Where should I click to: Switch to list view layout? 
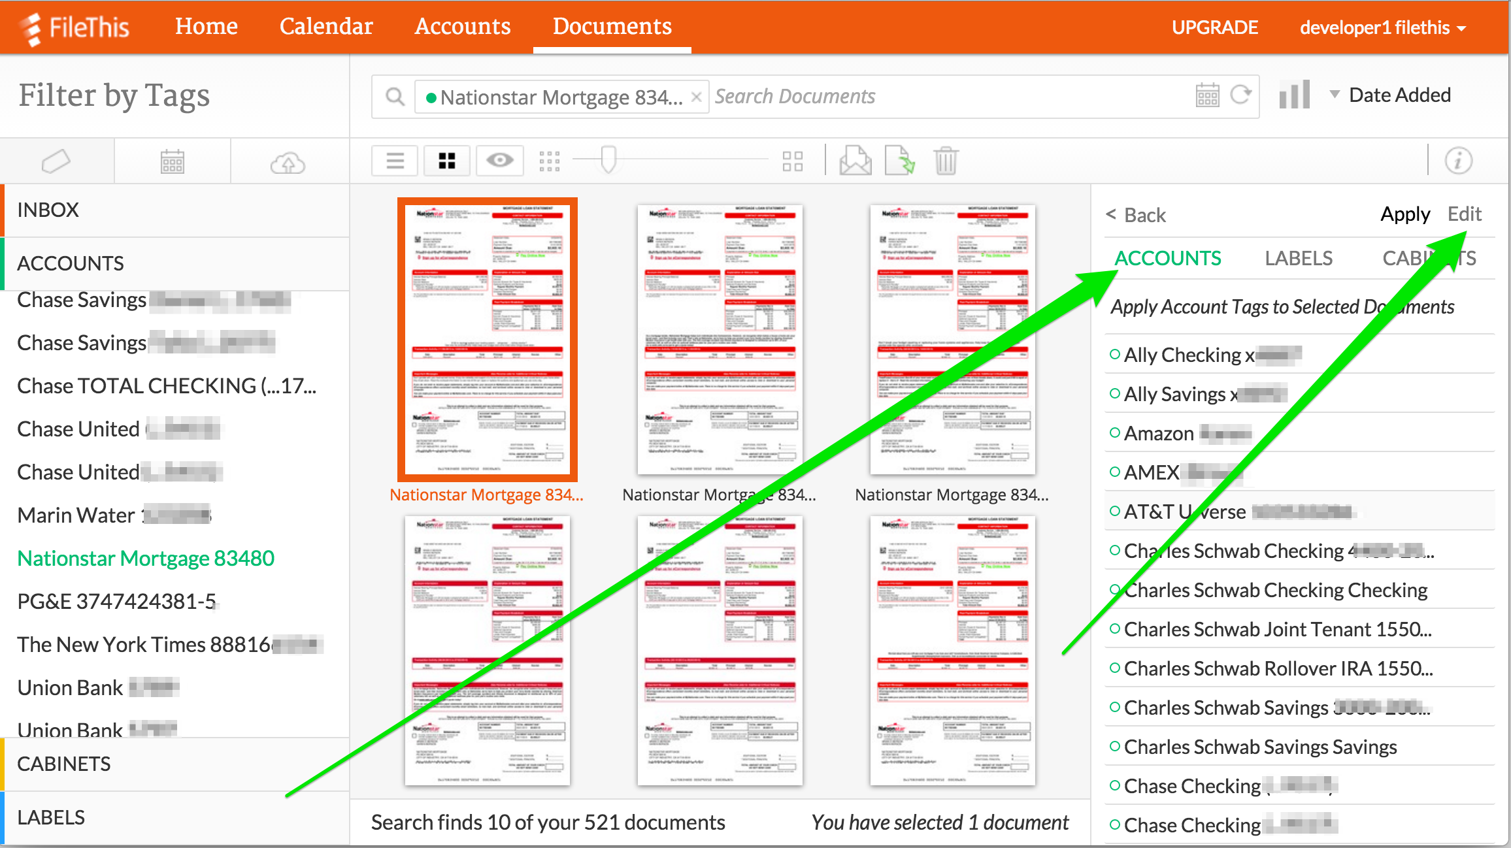395,161
